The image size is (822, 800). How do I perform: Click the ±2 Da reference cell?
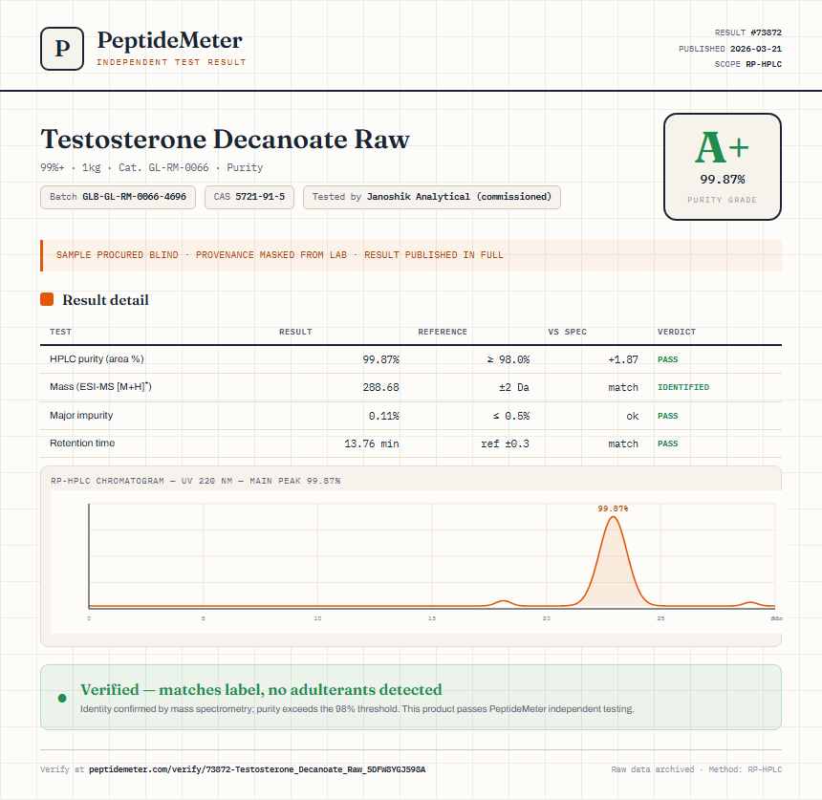coord(514,387)
